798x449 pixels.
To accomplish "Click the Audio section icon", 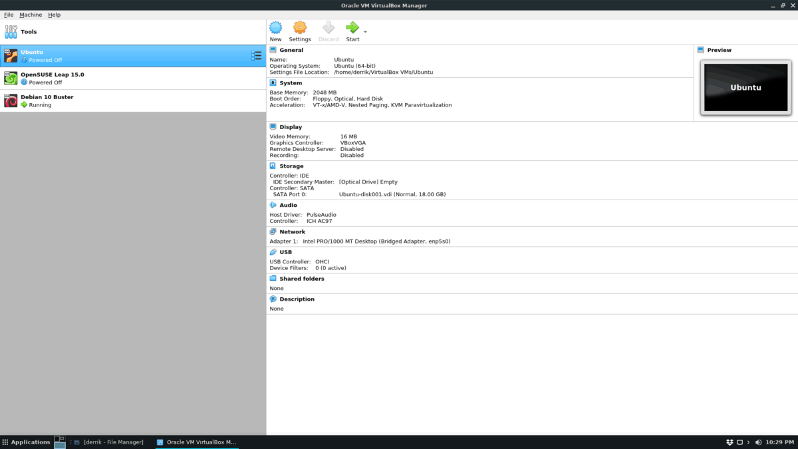I will tap(272, 205).
